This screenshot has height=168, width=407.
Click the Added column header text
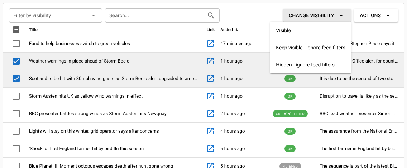(226, 30)
